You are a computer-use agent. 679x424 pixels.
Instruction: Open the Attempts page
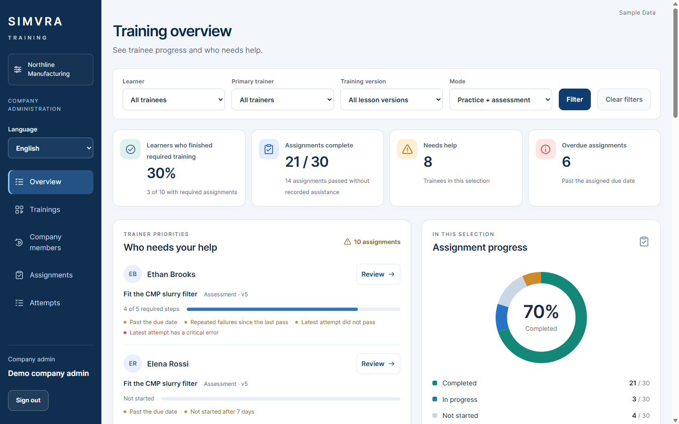50,303
